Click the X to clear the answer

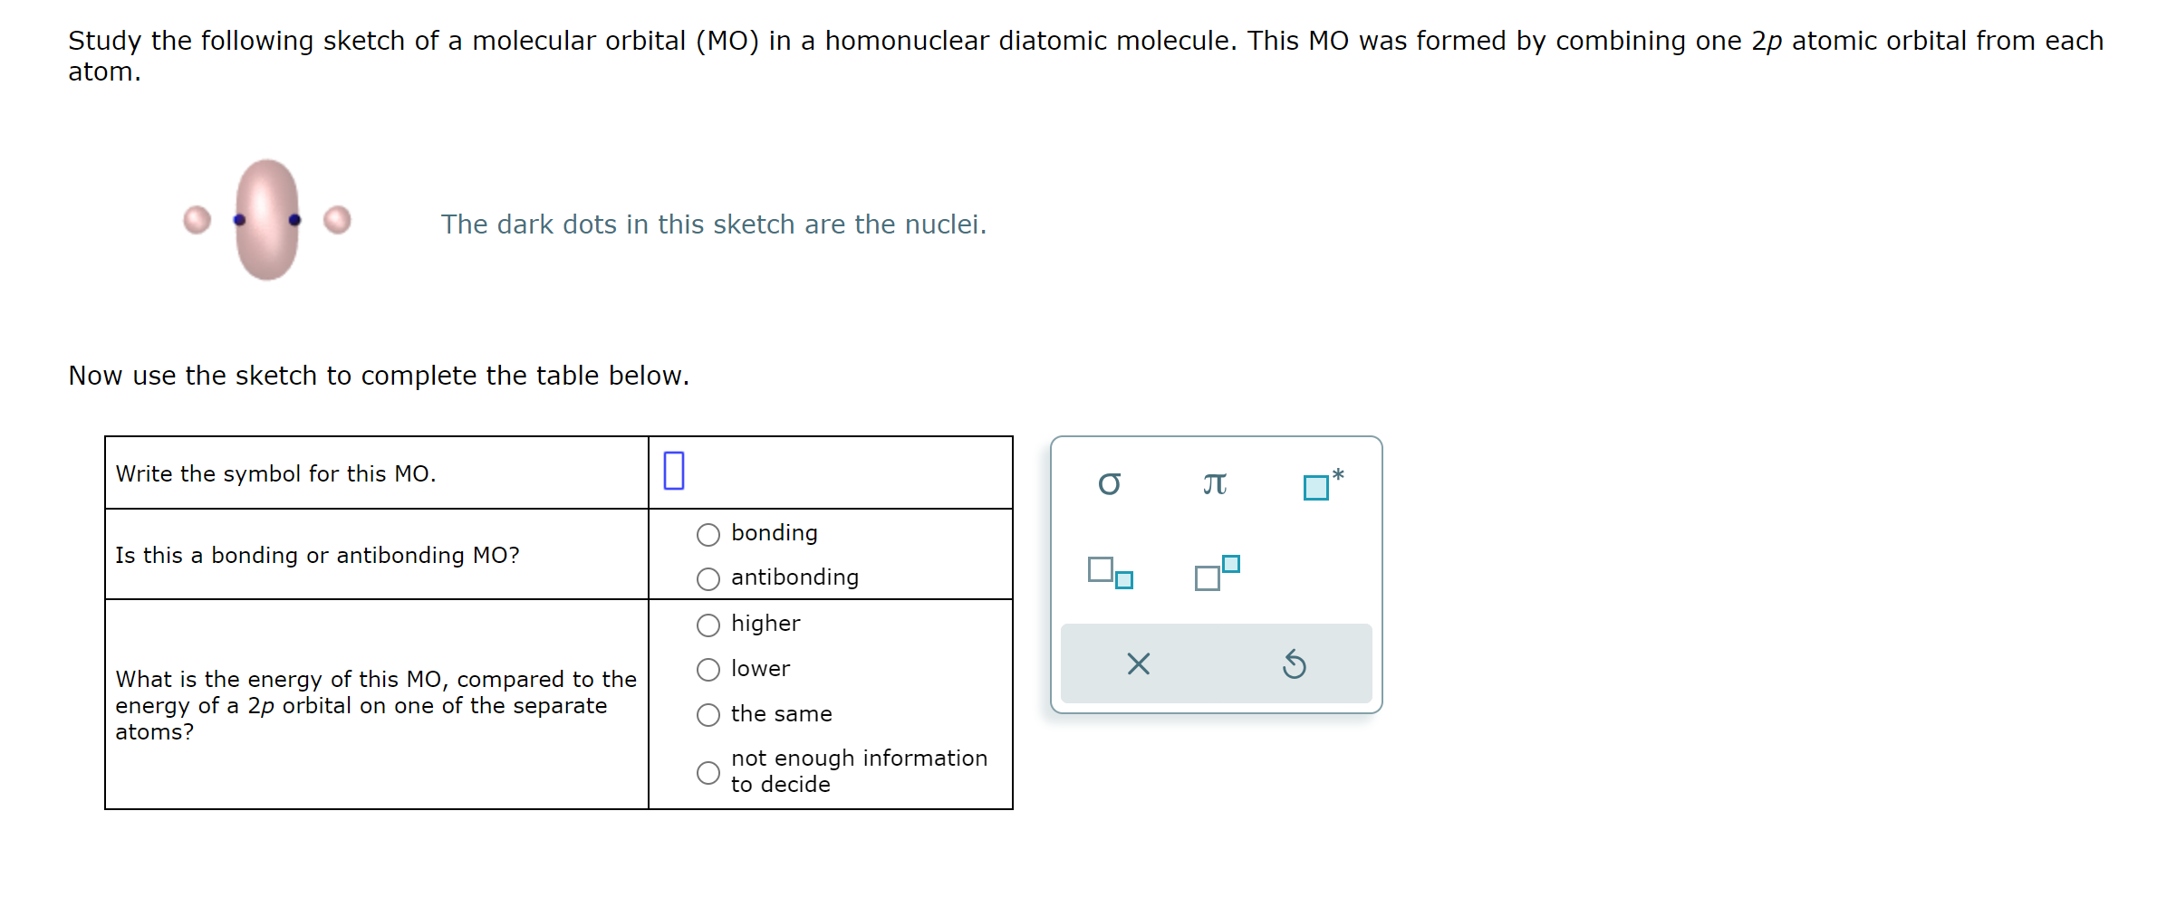click(1139, 664)
